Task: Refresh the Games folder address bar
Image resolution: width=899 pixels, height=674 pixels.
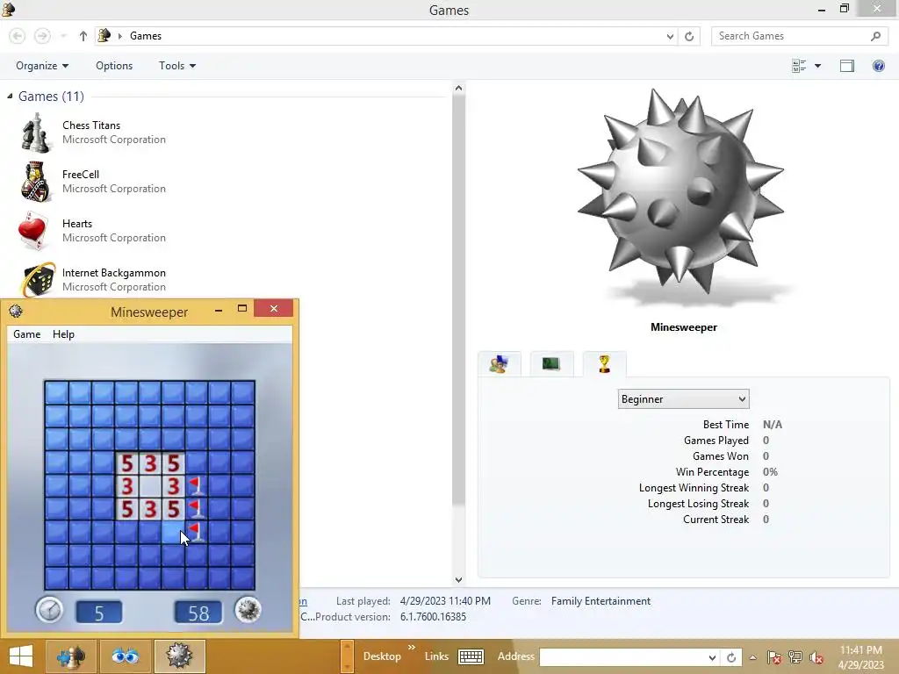Action: click(689, 36)
